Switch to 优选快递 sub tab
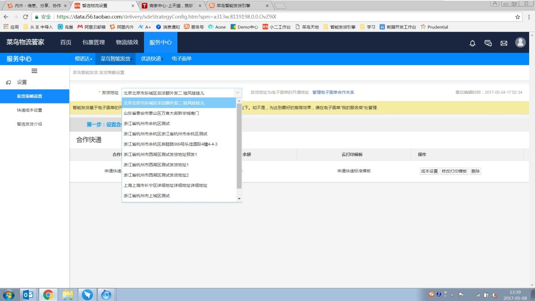 click(151, 58)
